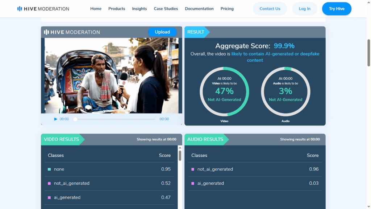This screenshot has width=371, height=209.
Task: Click the video results scrollbar thumb
Action: click(x=180, y=156)
